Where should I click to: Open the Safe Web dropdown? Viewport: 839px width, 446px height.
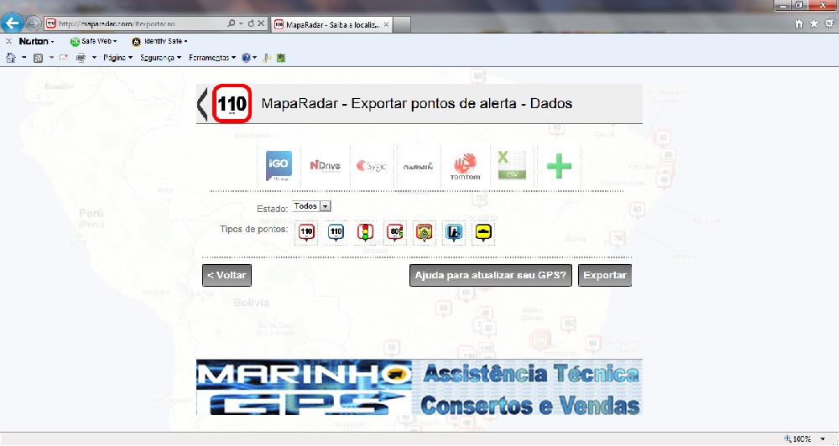pos(94,41)
